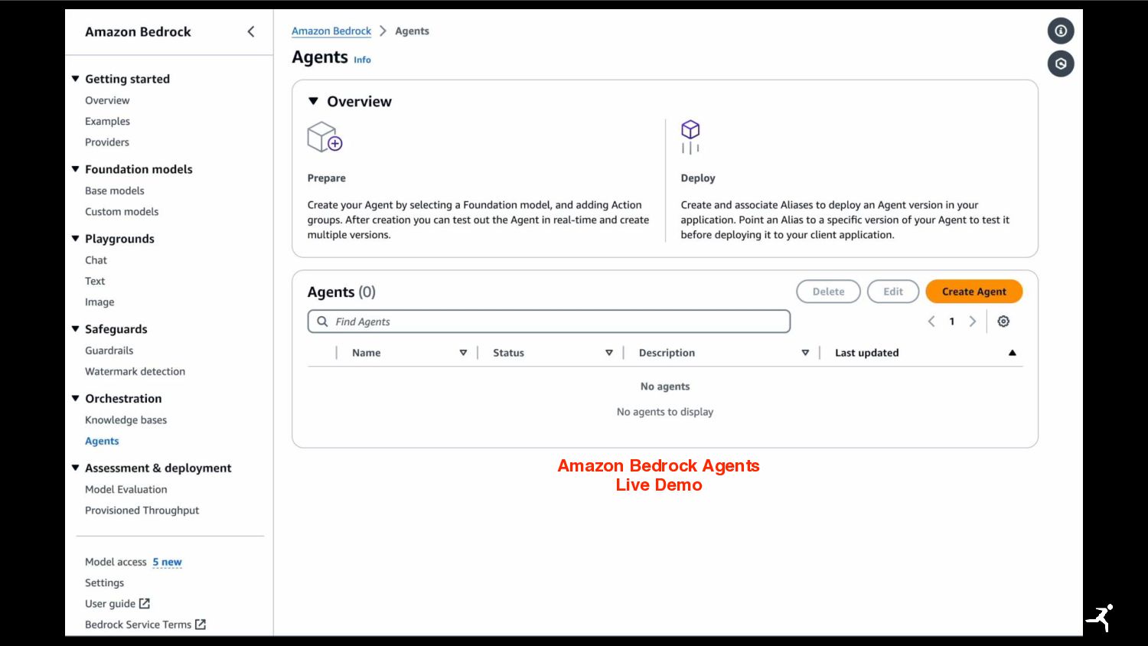Click the 5 new badge link

(167, 562)
